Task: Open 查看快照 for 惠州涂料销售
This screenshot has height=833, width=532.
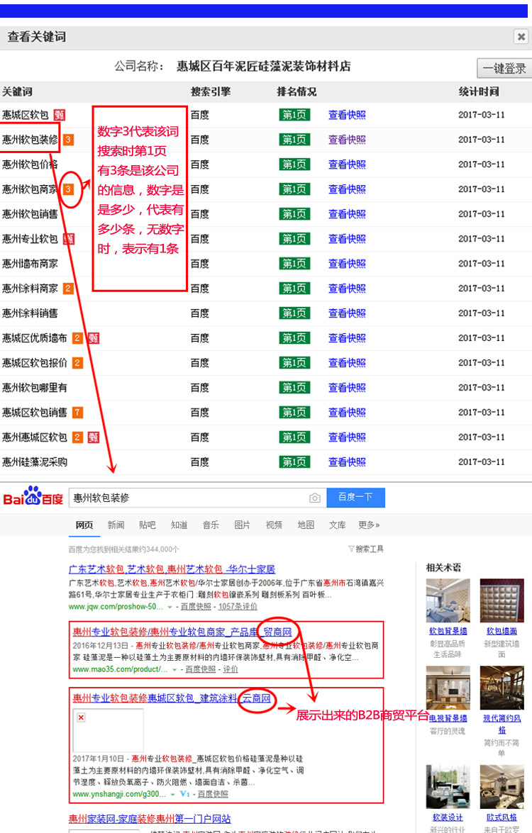Action: click(x=347, y=313)
